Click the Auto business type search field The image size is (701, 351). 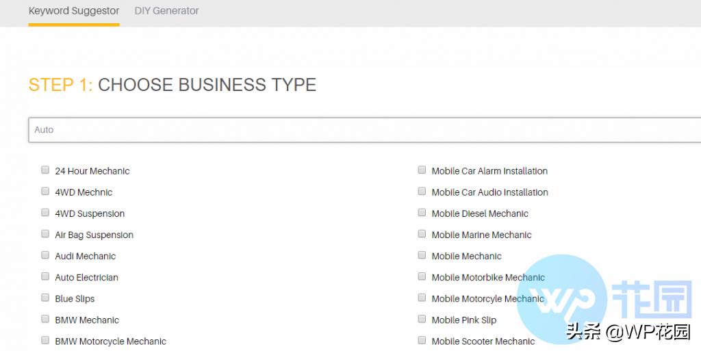point(363,130)
